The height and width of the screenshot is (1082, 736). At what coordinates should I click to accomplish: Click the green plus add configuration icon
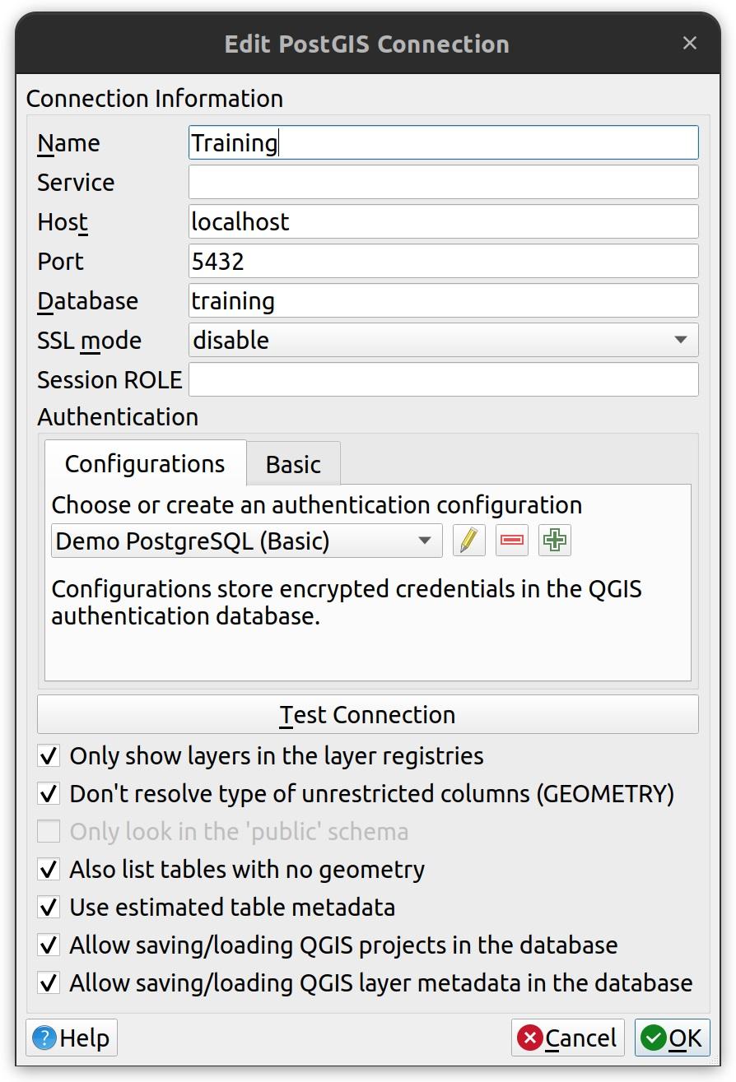coord(555,541)
